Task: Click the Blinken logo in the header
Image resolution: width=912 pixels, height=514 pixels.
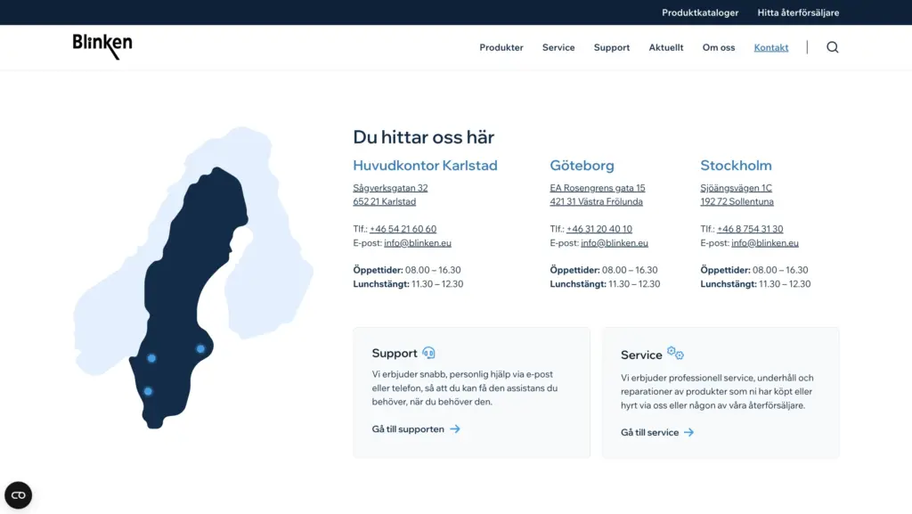Action: tap(102, 46)
